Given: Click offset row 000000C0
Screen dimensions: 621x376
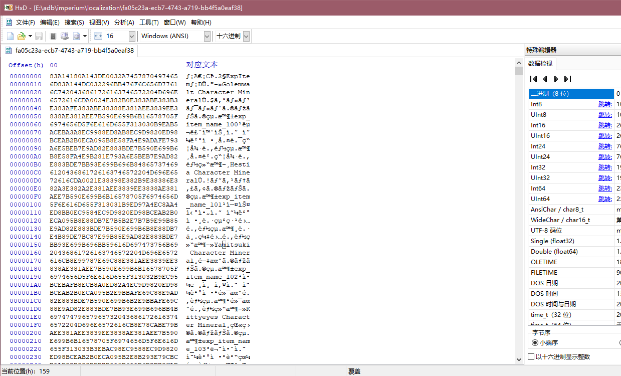Looking at the screenshot, I should (x=26, y=172).
